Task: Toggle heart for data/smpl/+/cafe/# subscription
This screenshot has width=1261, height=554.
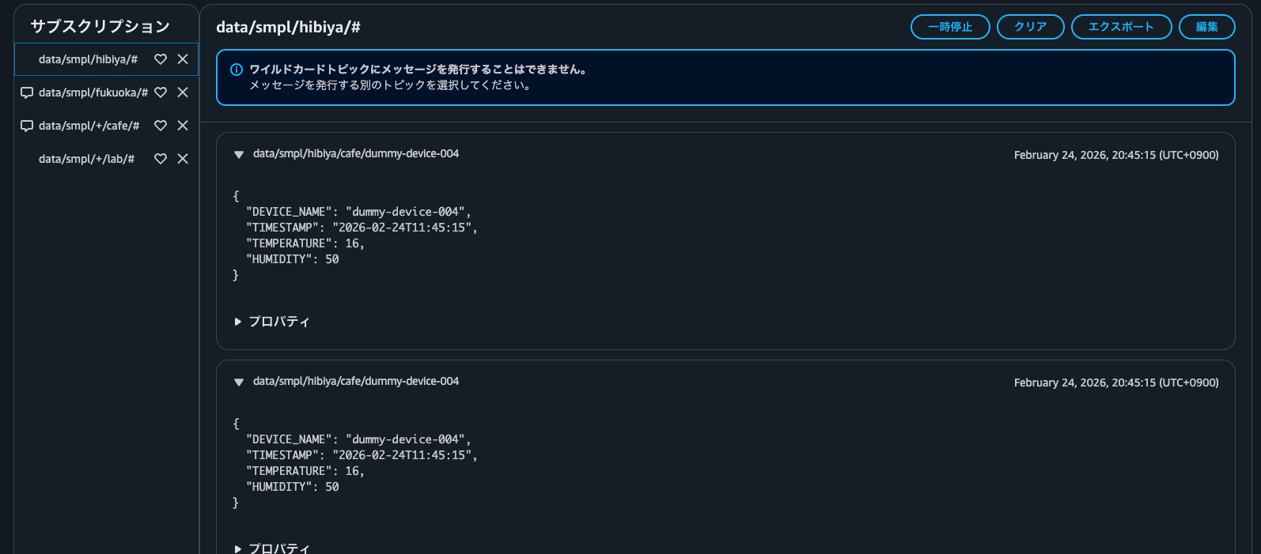Action: pos(161,126)
